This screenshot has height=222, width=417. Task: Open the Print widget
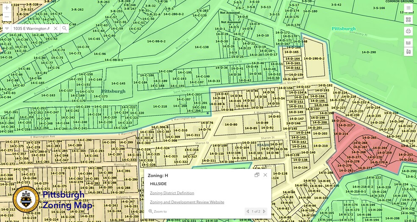pyautogui.click(x=408, y=31)
